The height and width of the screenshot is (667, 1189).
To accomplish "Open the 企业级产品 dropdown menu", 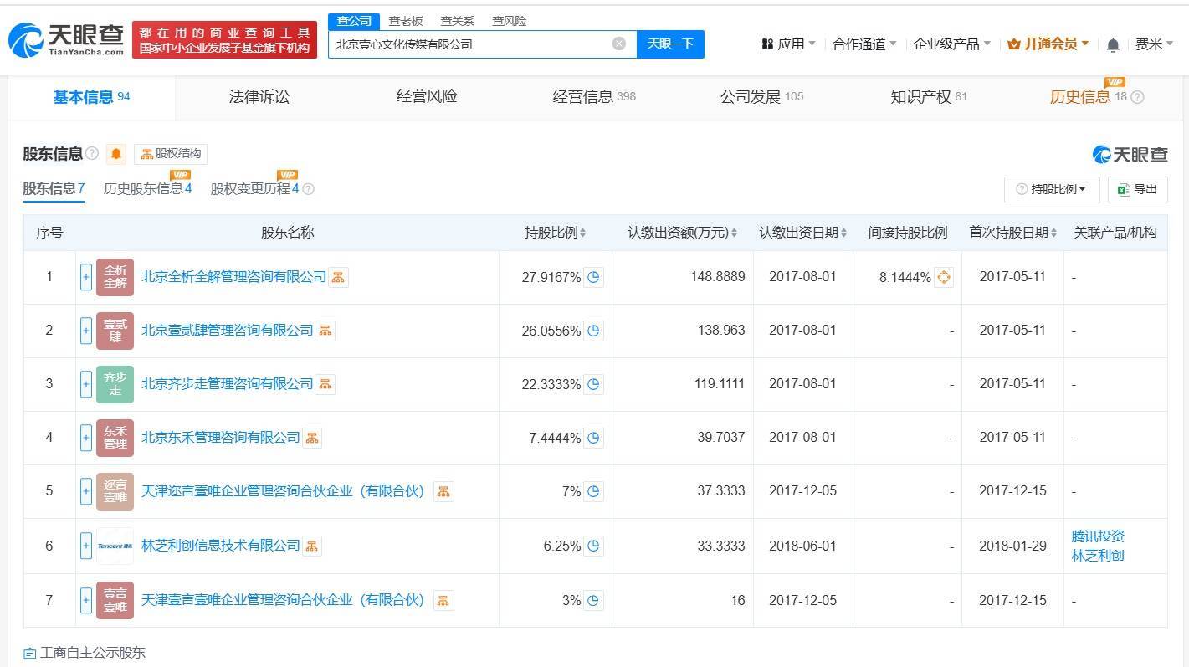I will (x=952, y=44).
